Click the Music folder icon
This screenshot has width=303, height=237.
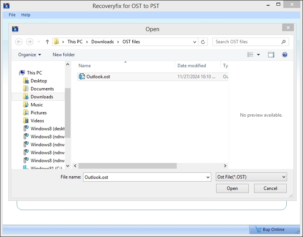coord(26,105)
